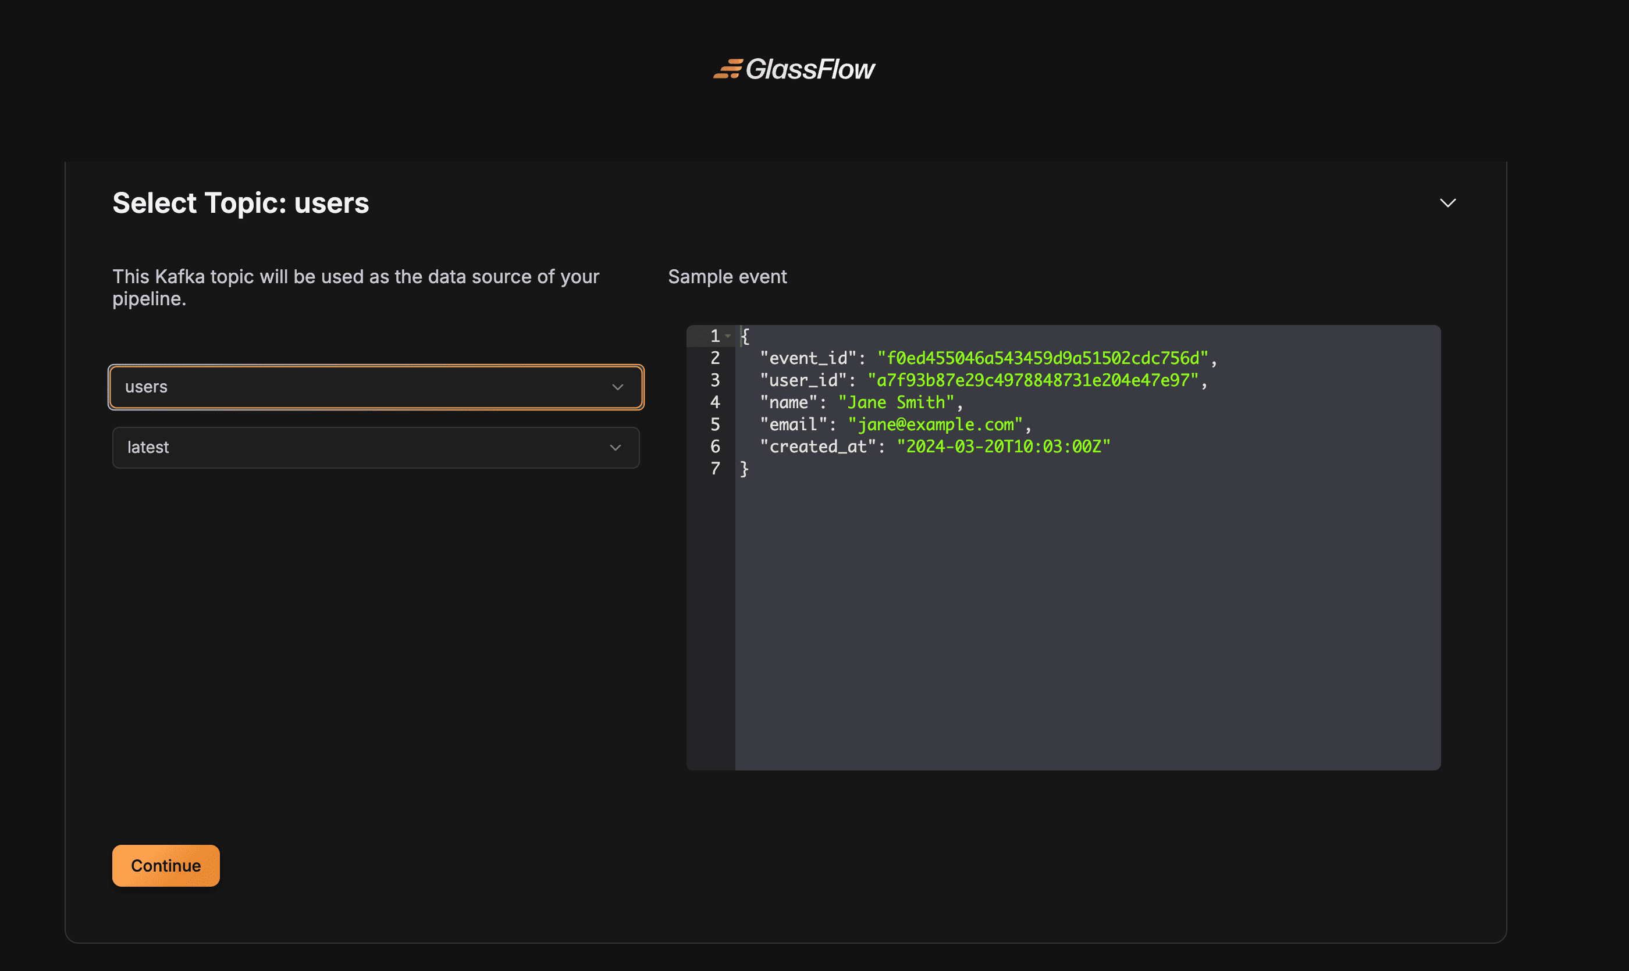Click line number 5 in editor gutter

(x=715, y=424)
